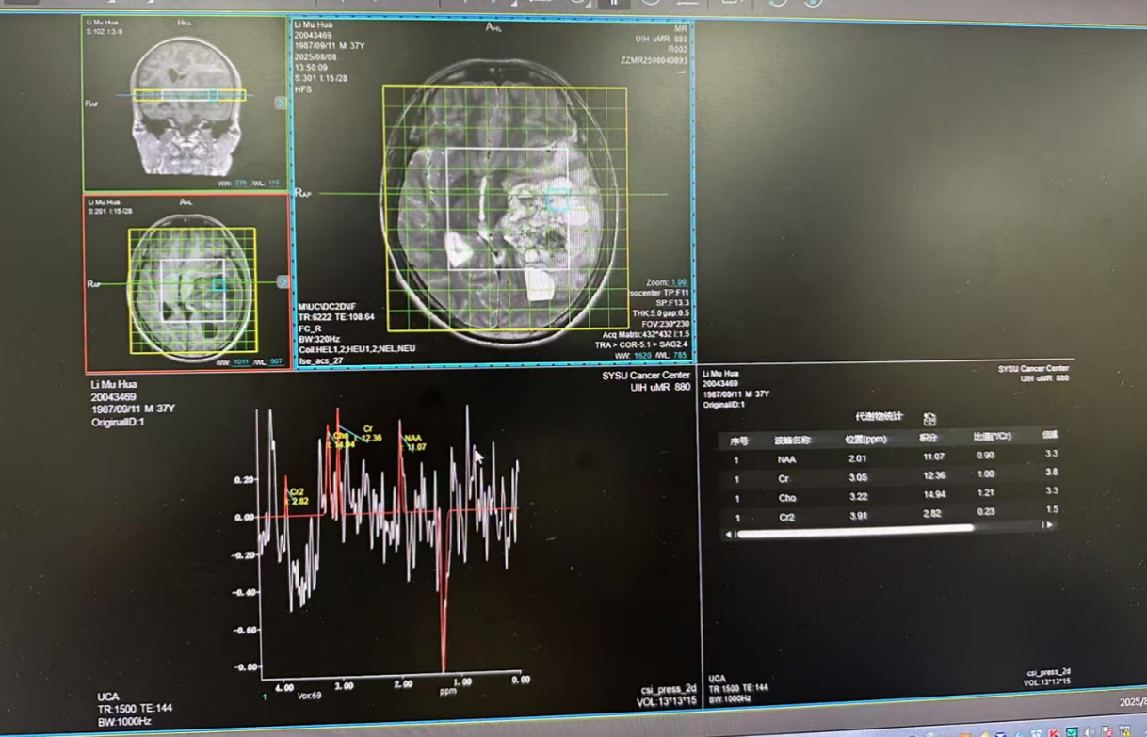Click the TR:6222 TE:108.64 text in the large view
1147x737 pixels.
click(x=336, y=317)
